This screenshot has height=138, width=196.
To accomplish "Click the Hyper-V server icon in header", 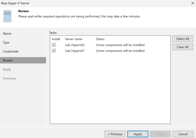I will coord(7,16).
